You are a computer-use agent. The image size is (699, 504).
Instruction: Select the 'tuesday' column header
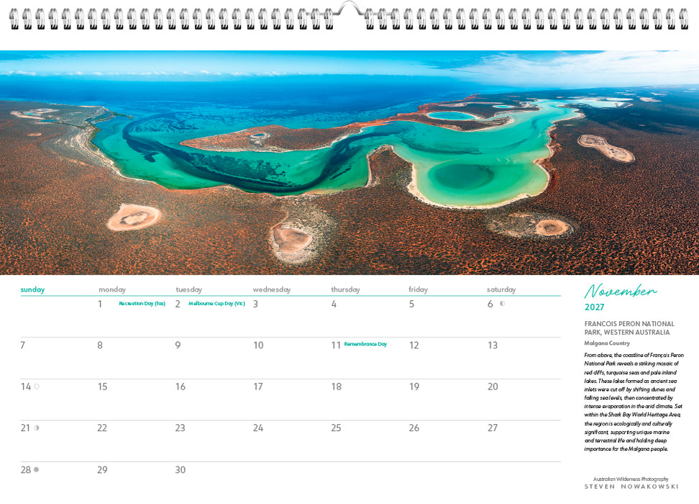pos(188,289)
